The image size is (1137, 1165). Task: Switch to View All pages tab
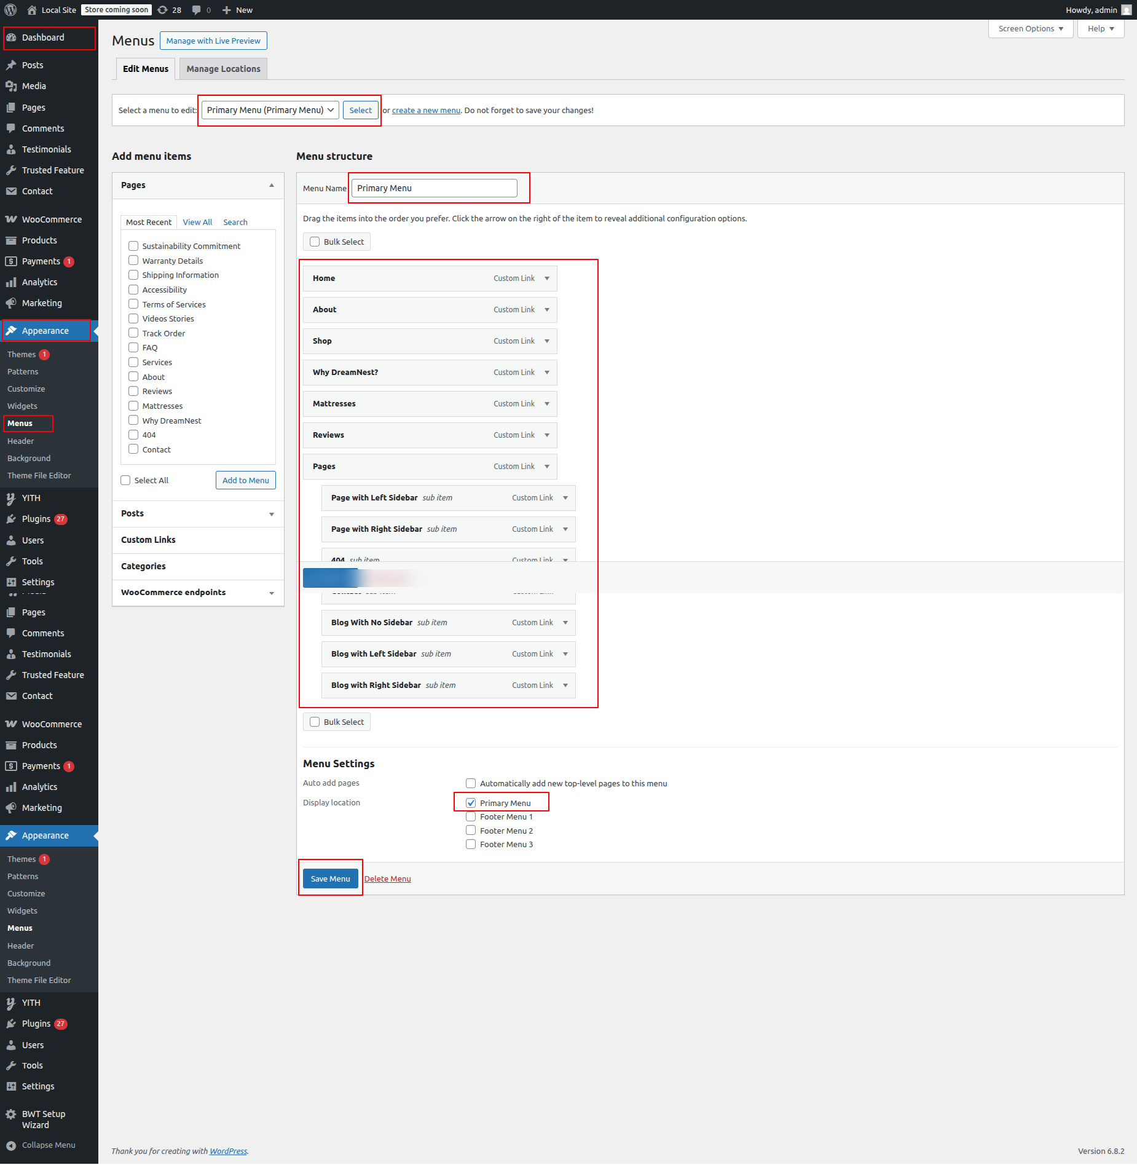(197, 222)
